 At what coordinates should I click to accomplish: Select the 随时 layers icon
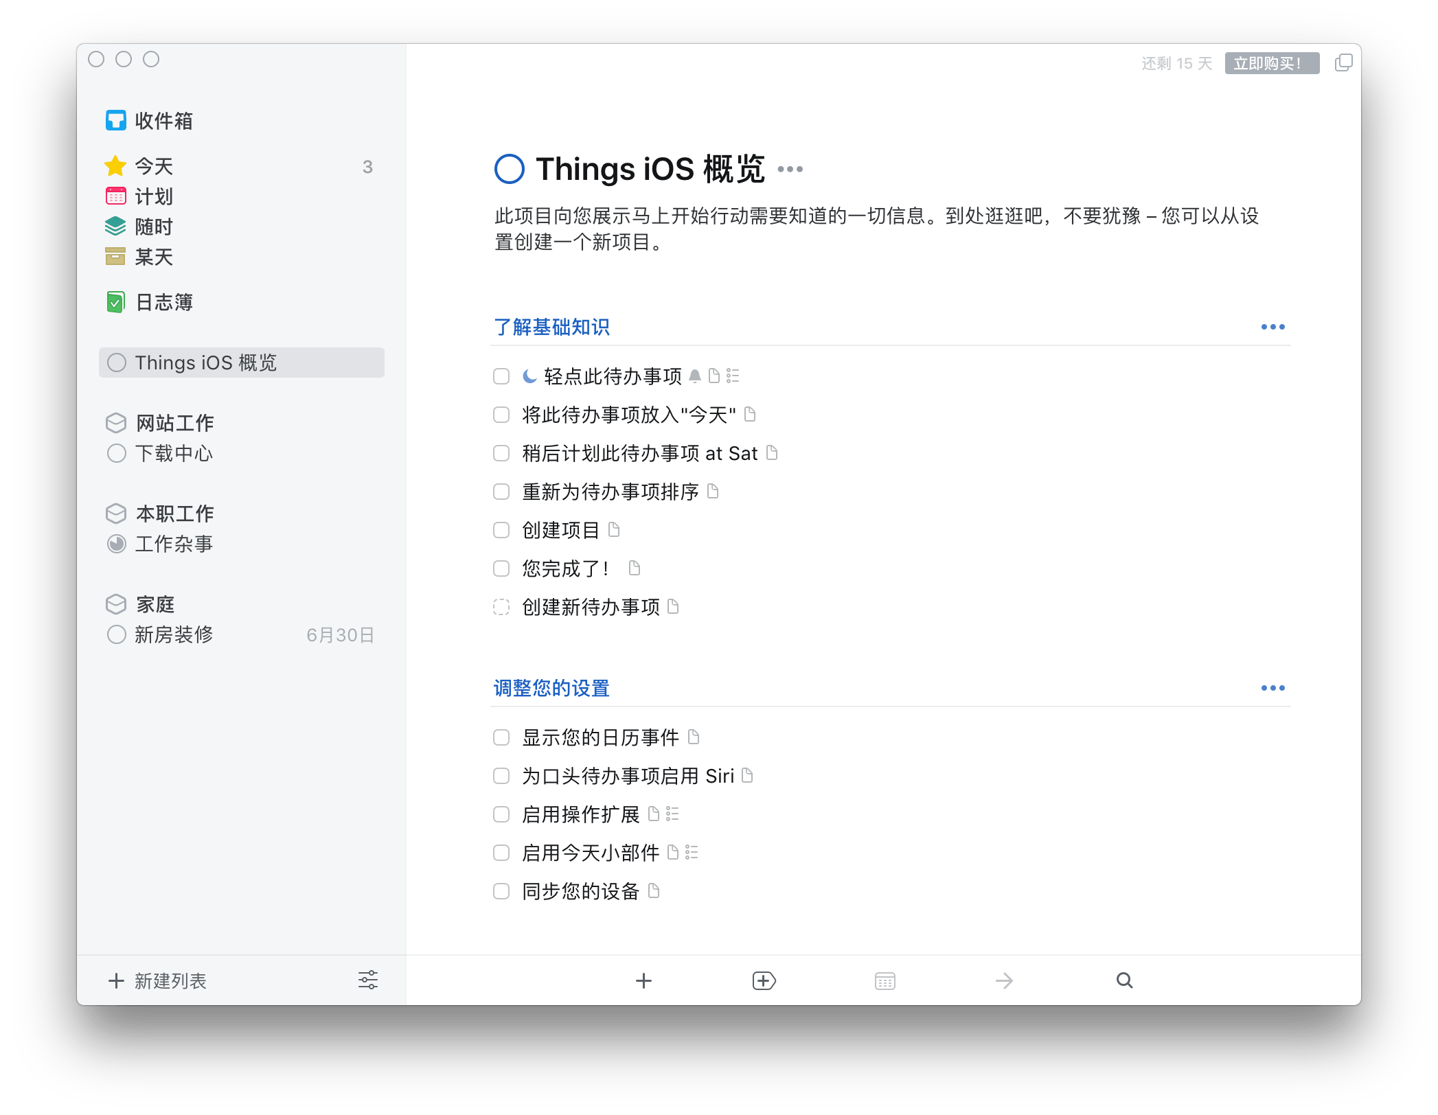click(115, 226)
